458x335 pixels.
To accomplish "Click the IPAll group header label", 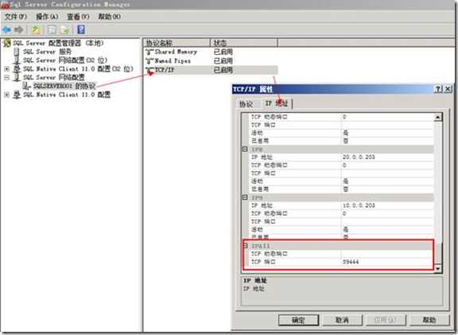I will [x=261, y=246].
